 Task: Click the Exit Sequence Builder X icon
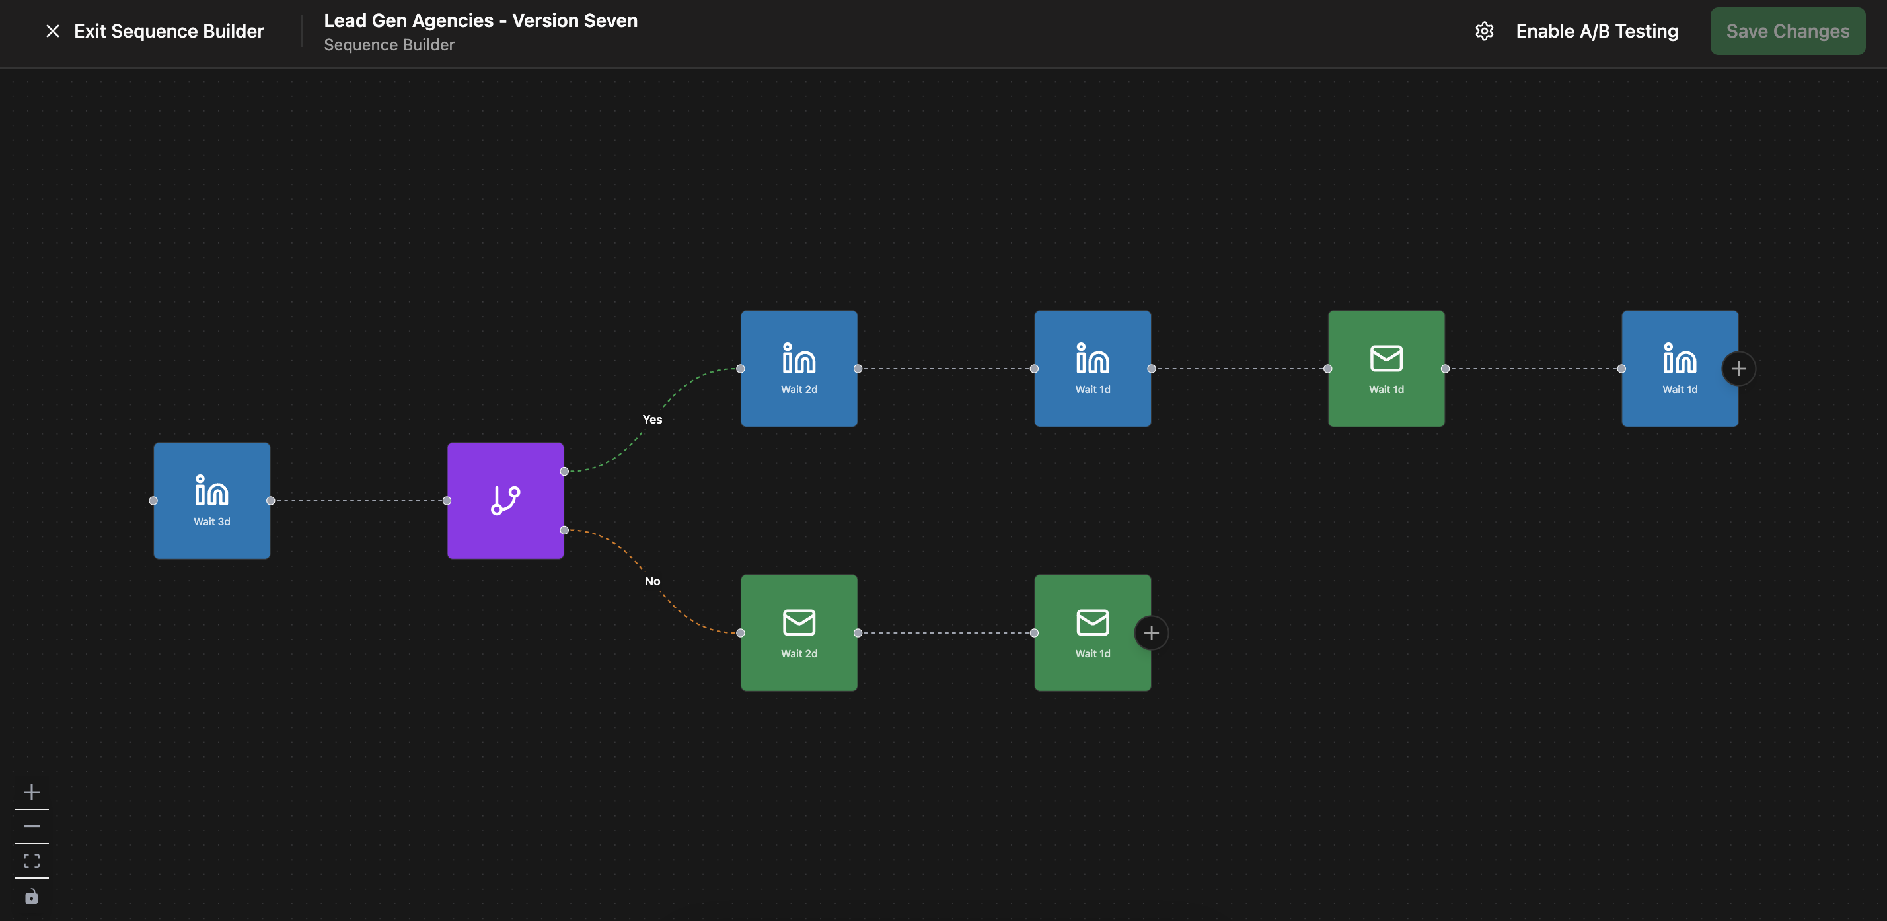point(53,32)
